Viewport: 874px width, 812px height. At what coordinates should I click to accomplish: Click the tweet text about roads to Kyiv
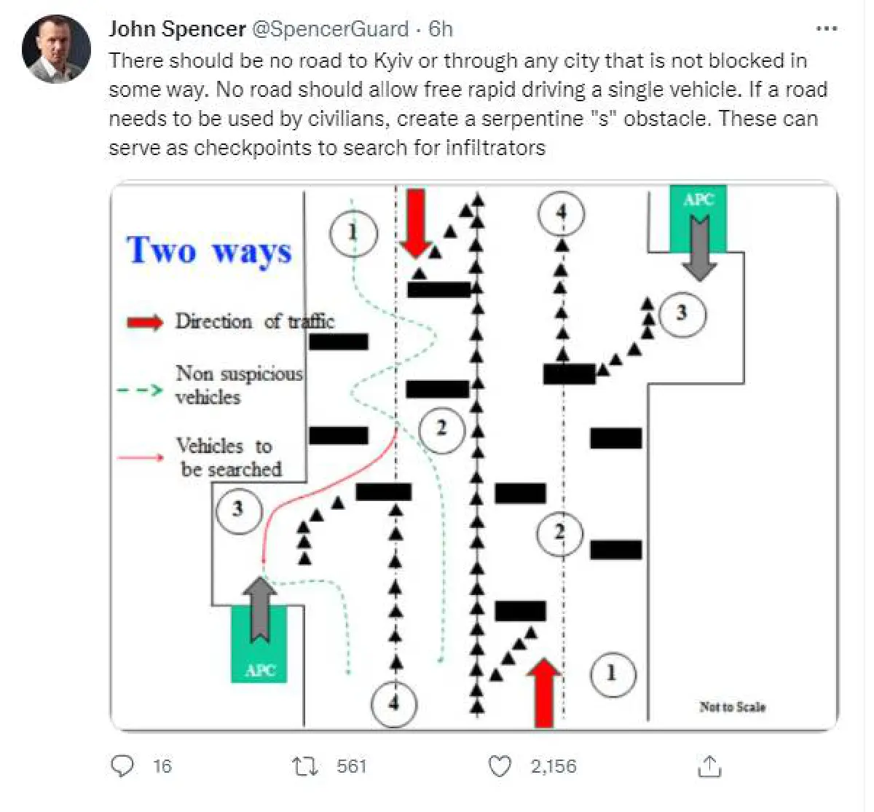coord(466,103)
